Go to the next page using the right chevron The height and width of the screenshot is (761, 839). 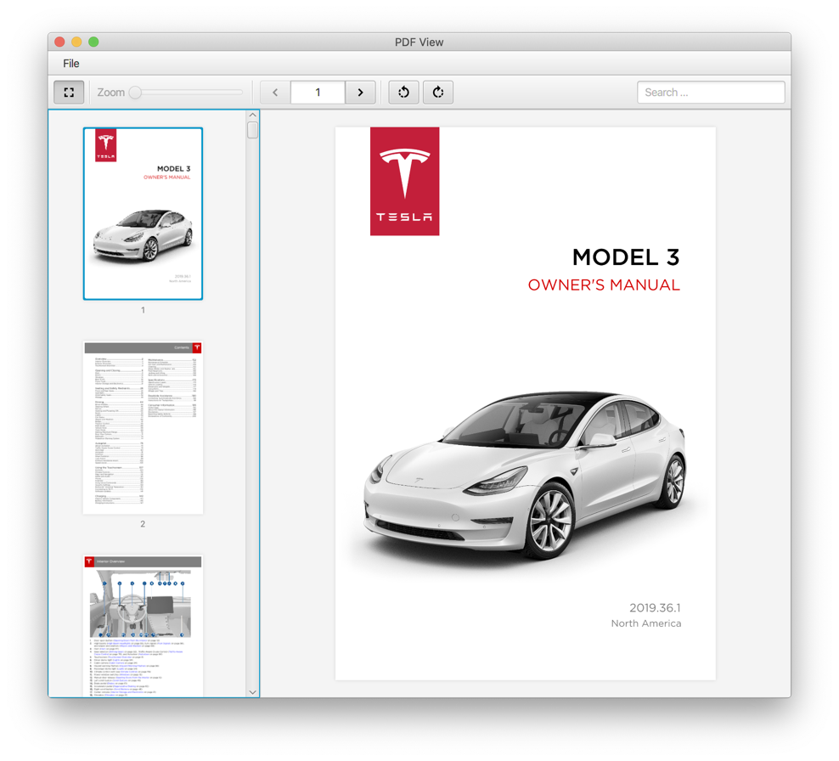point(360,92)
